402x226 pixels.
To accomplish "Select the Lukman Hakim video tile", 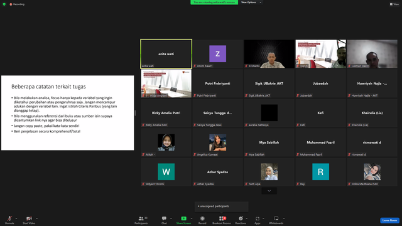I will tap(372, 54).
